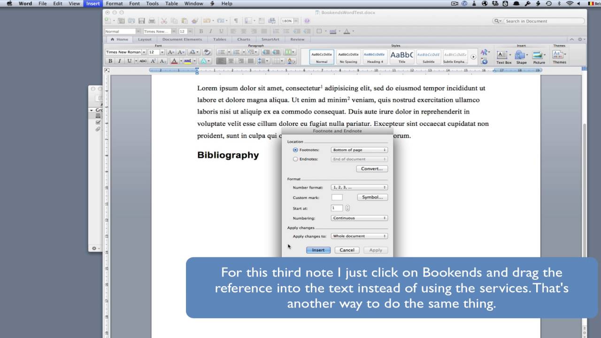Apply the Title style
The height and width of the screenshot is (338, 601).
pos(402,57)
